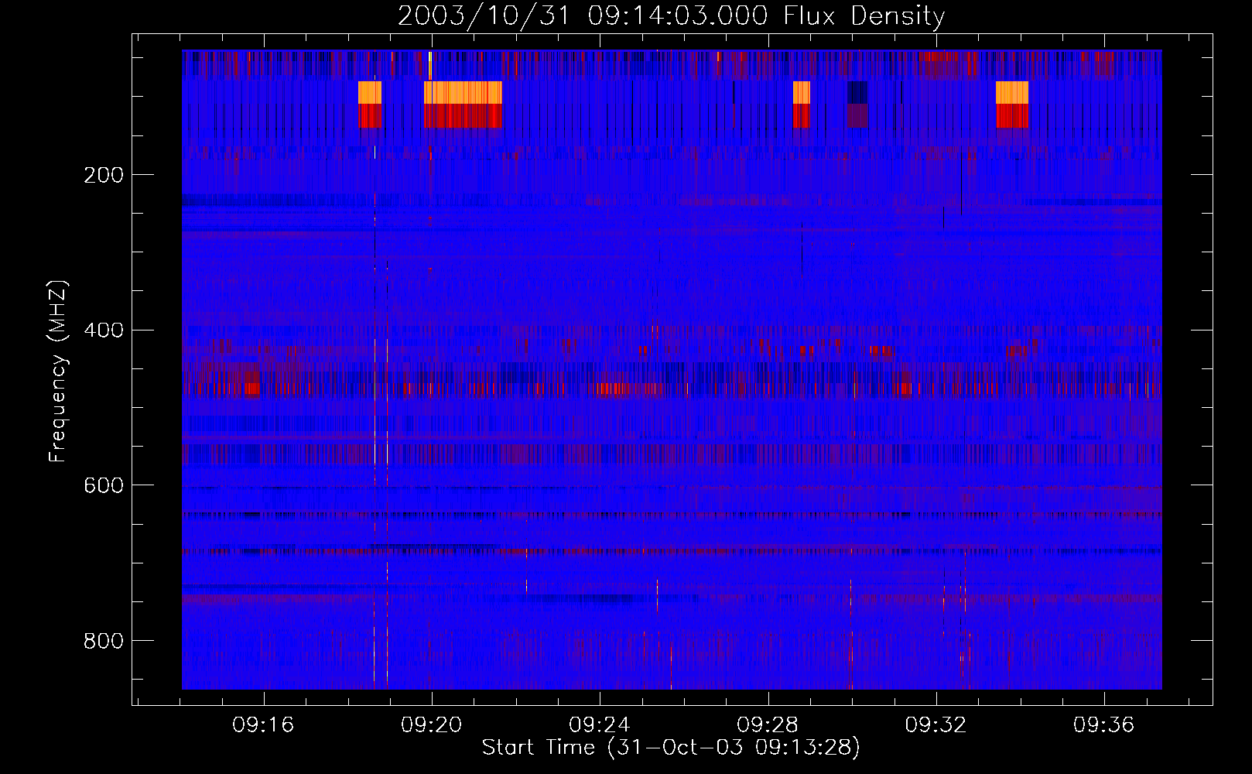This screenshot has width=1252, height=774.
Task: Click the 09:20 time tick label
Action: pos(431,725)
